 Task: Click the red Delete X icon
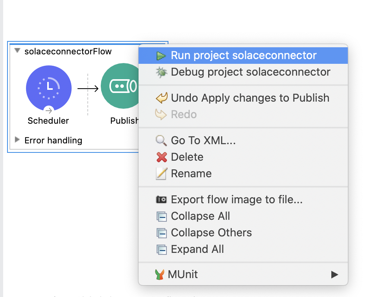point(161,157)
